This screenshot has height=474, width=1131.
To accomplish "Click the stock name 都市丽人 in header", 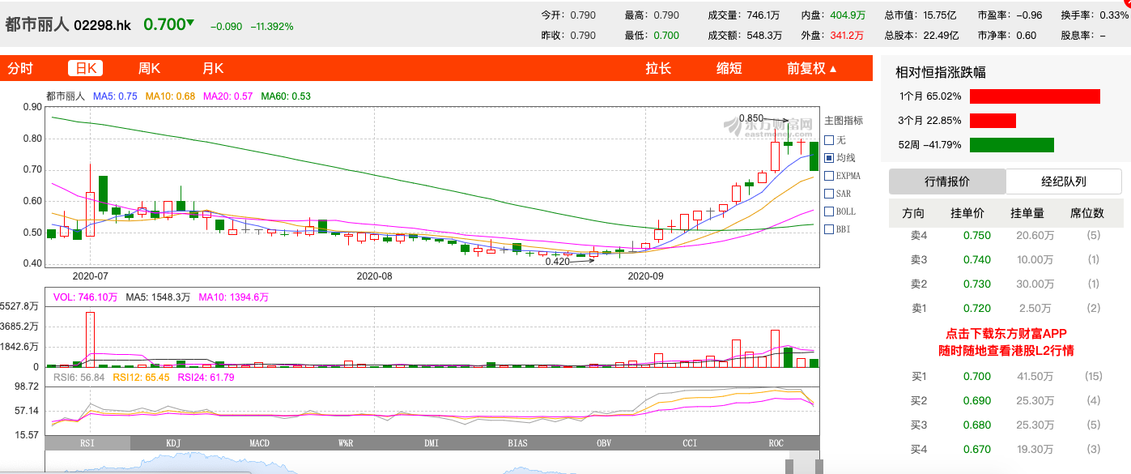I will [36, 25].
